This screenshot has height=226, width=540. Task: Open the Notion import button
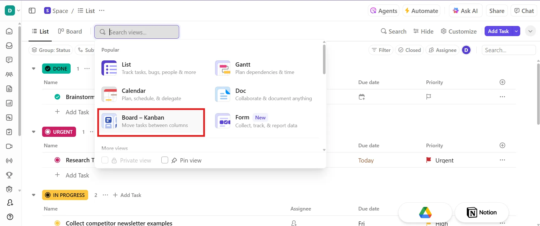click(x=482, y=212)
